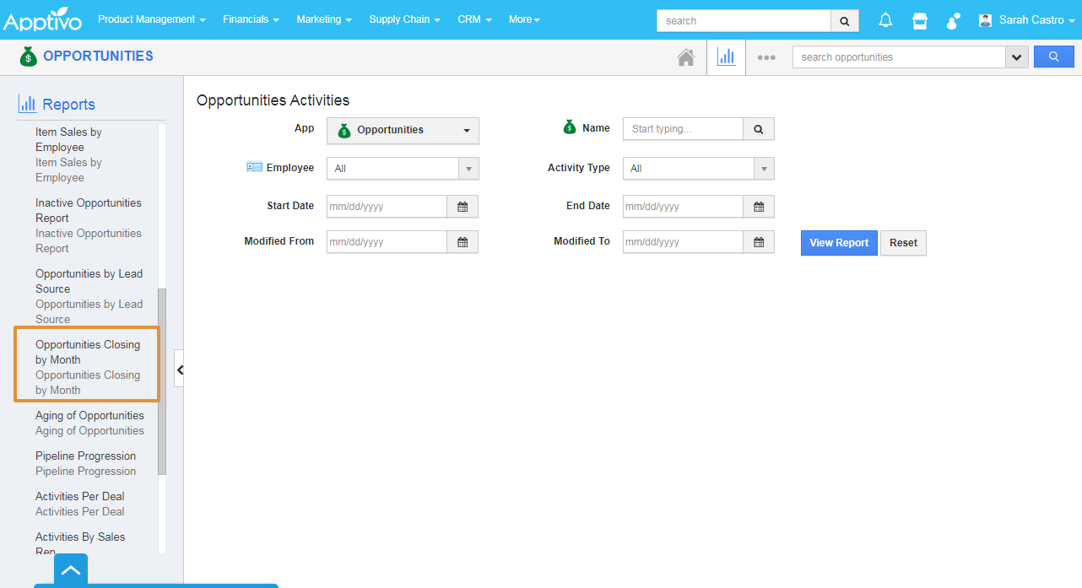Expand the App Opportunities dropdown
The height and width of the screenshot is (588, 1082).
pyautogui.click(x=403, y=131)
